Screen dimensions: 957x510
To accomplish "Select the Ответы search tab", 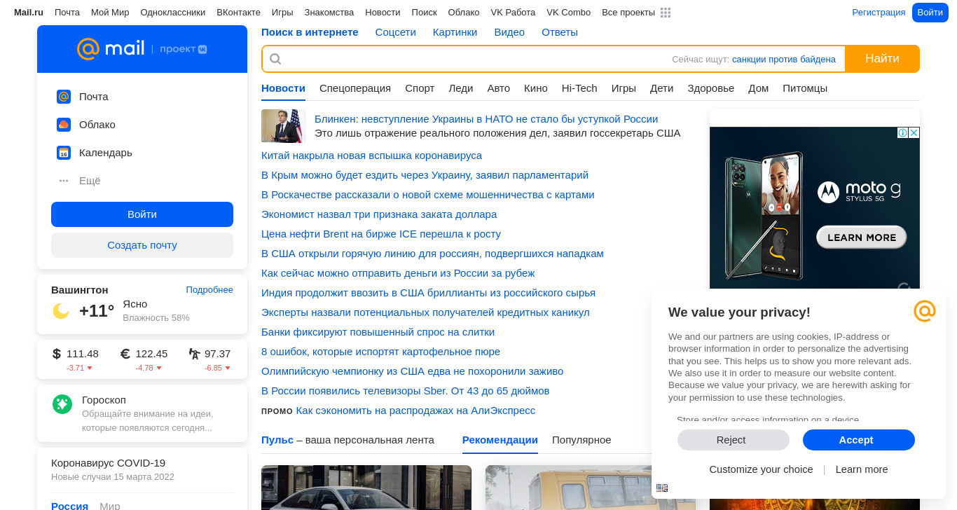I will coord(560,32).
